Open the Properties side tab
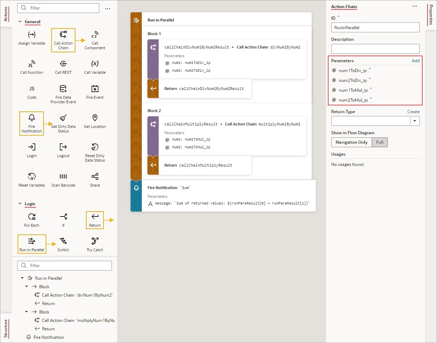Image resolution: width=437 pixels, height=343 pixels. [x=431, y=14]
